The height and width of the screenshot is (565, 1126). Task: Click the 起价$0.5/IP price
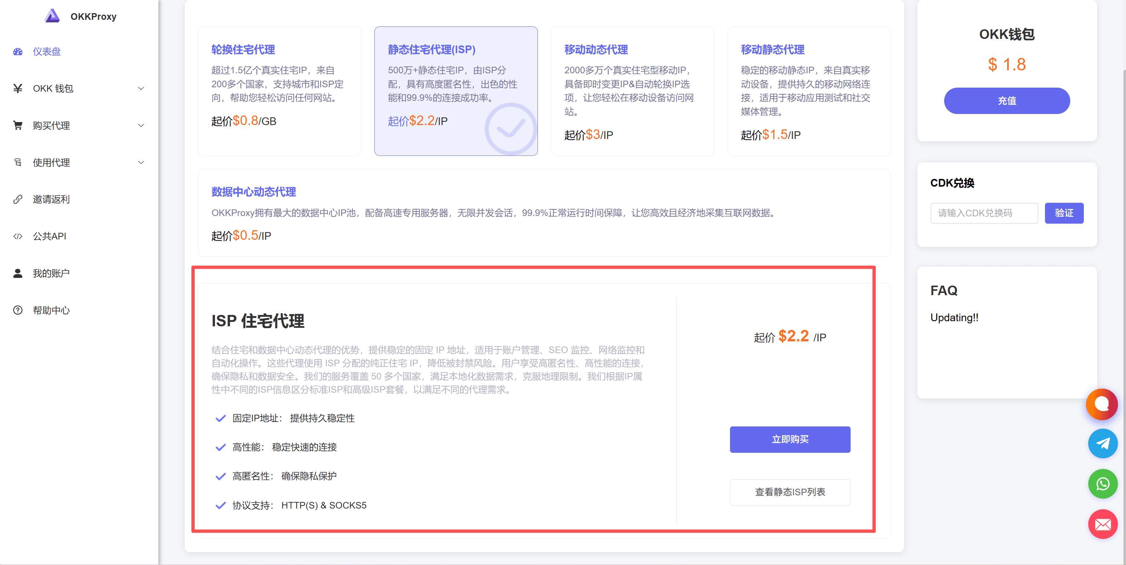(x=241, y=236)
